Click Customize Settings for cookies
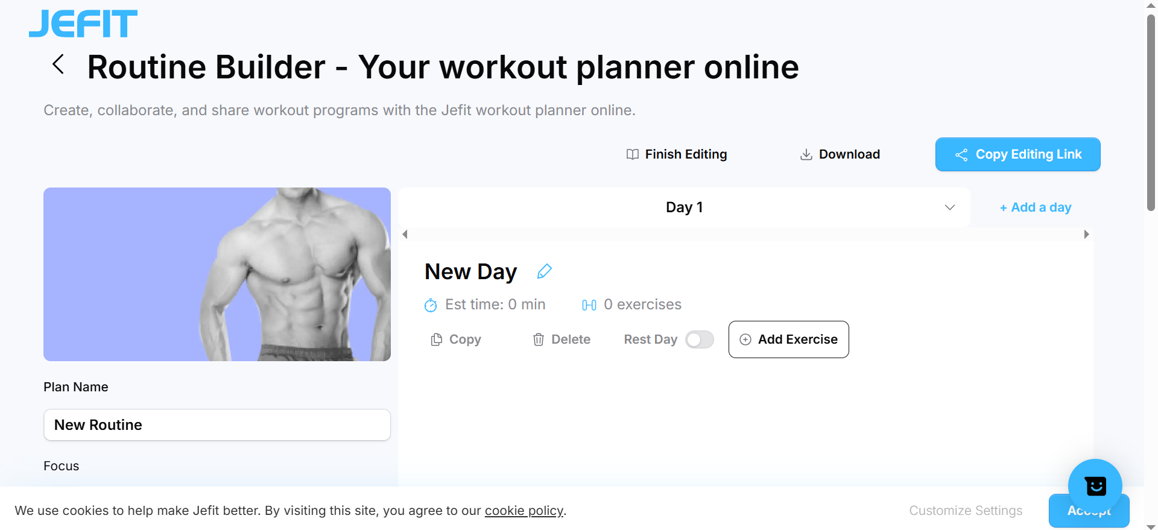Screen dimensions: 1158x530 coord(966,511)
